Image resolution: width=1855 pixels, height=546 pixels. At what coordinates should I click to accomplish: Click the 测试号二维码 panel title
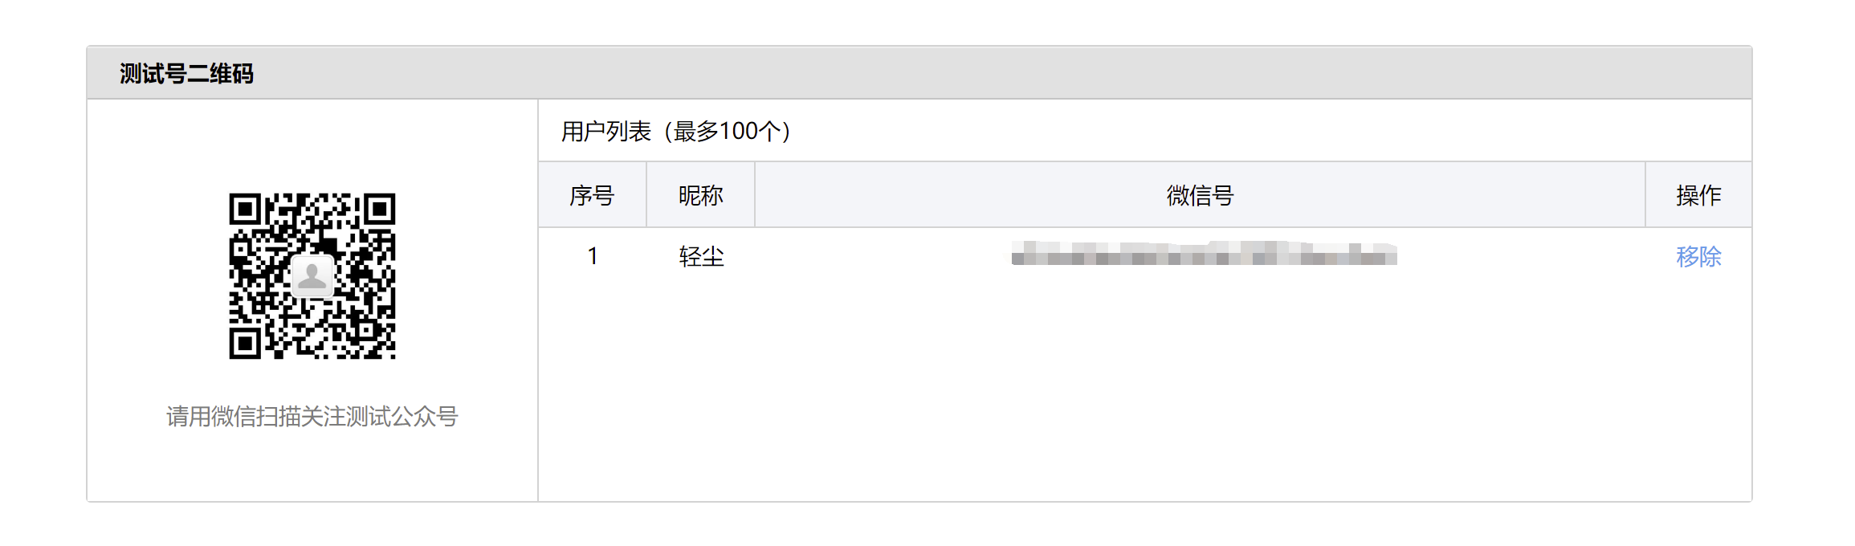click(x=186, y=74)
